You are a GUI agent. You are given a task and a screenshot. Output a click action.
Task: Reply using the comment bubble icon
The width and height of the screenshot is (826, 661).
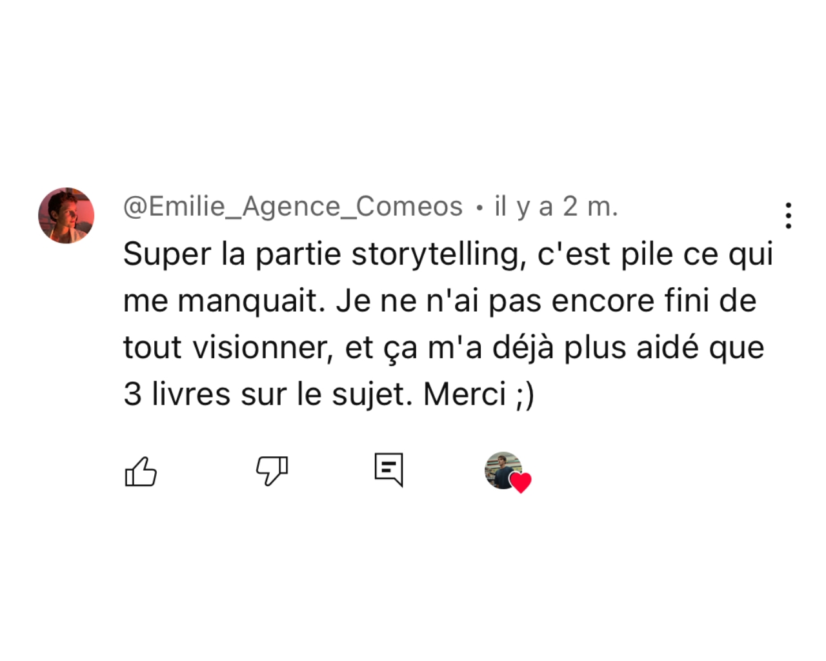pos(389,469)
